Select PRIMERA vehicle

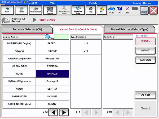(x=52, y=66)
